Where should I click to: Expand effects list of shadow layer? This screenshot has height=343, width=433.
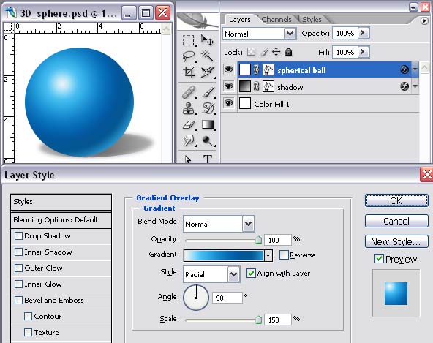tap(415, 86)
